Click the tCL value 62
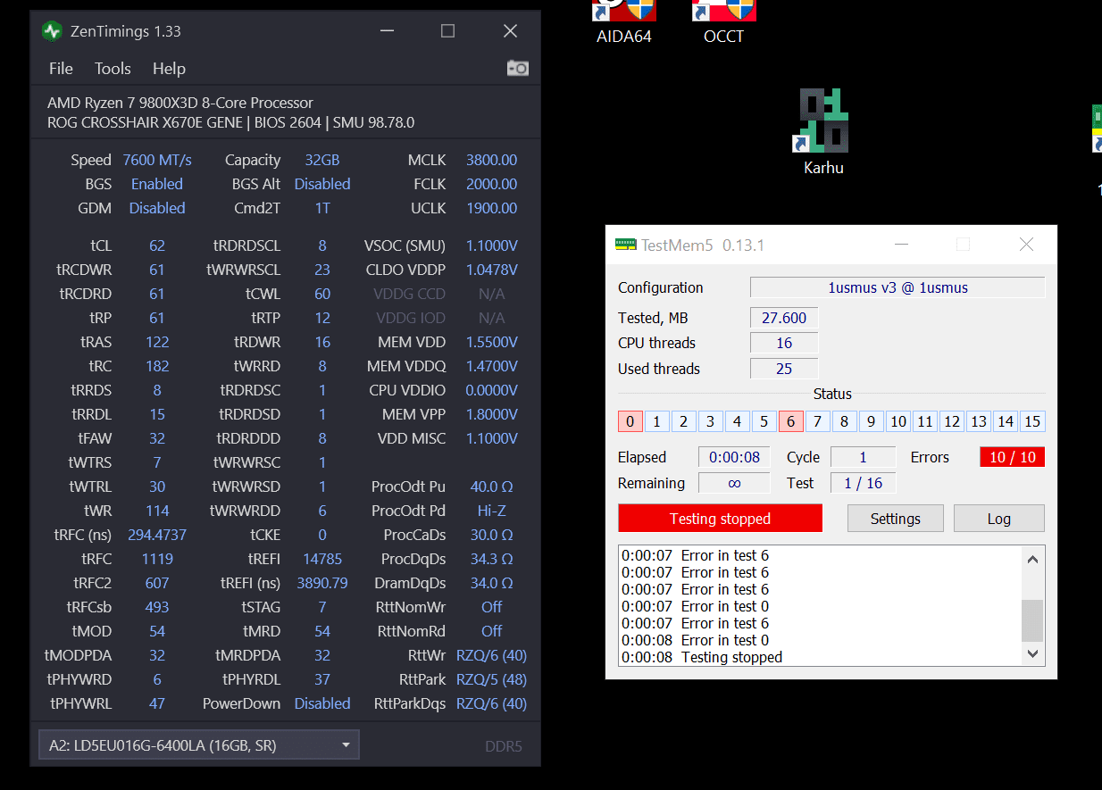This screenshot has height=790, width=1102. pyautogui.click(x=157, y=245)
